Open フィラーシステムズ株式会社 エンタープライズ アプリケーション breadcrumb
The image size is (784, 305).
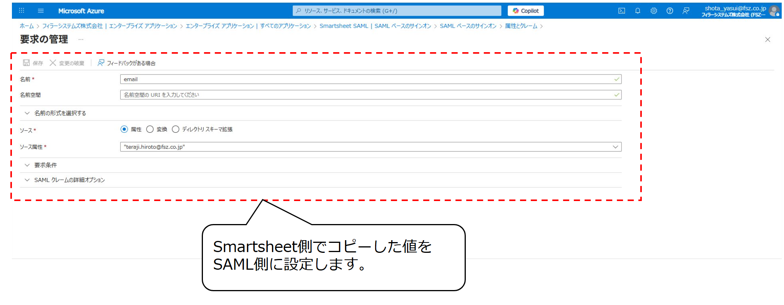pyautogui.click(x=110, y=26)
